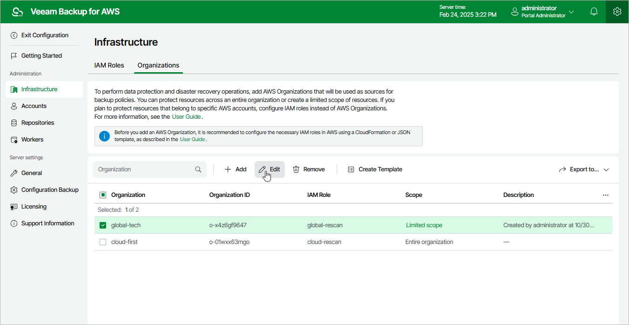The image size is (629, 325).
Task: Click the Add organization button
Action: [236, 169]
